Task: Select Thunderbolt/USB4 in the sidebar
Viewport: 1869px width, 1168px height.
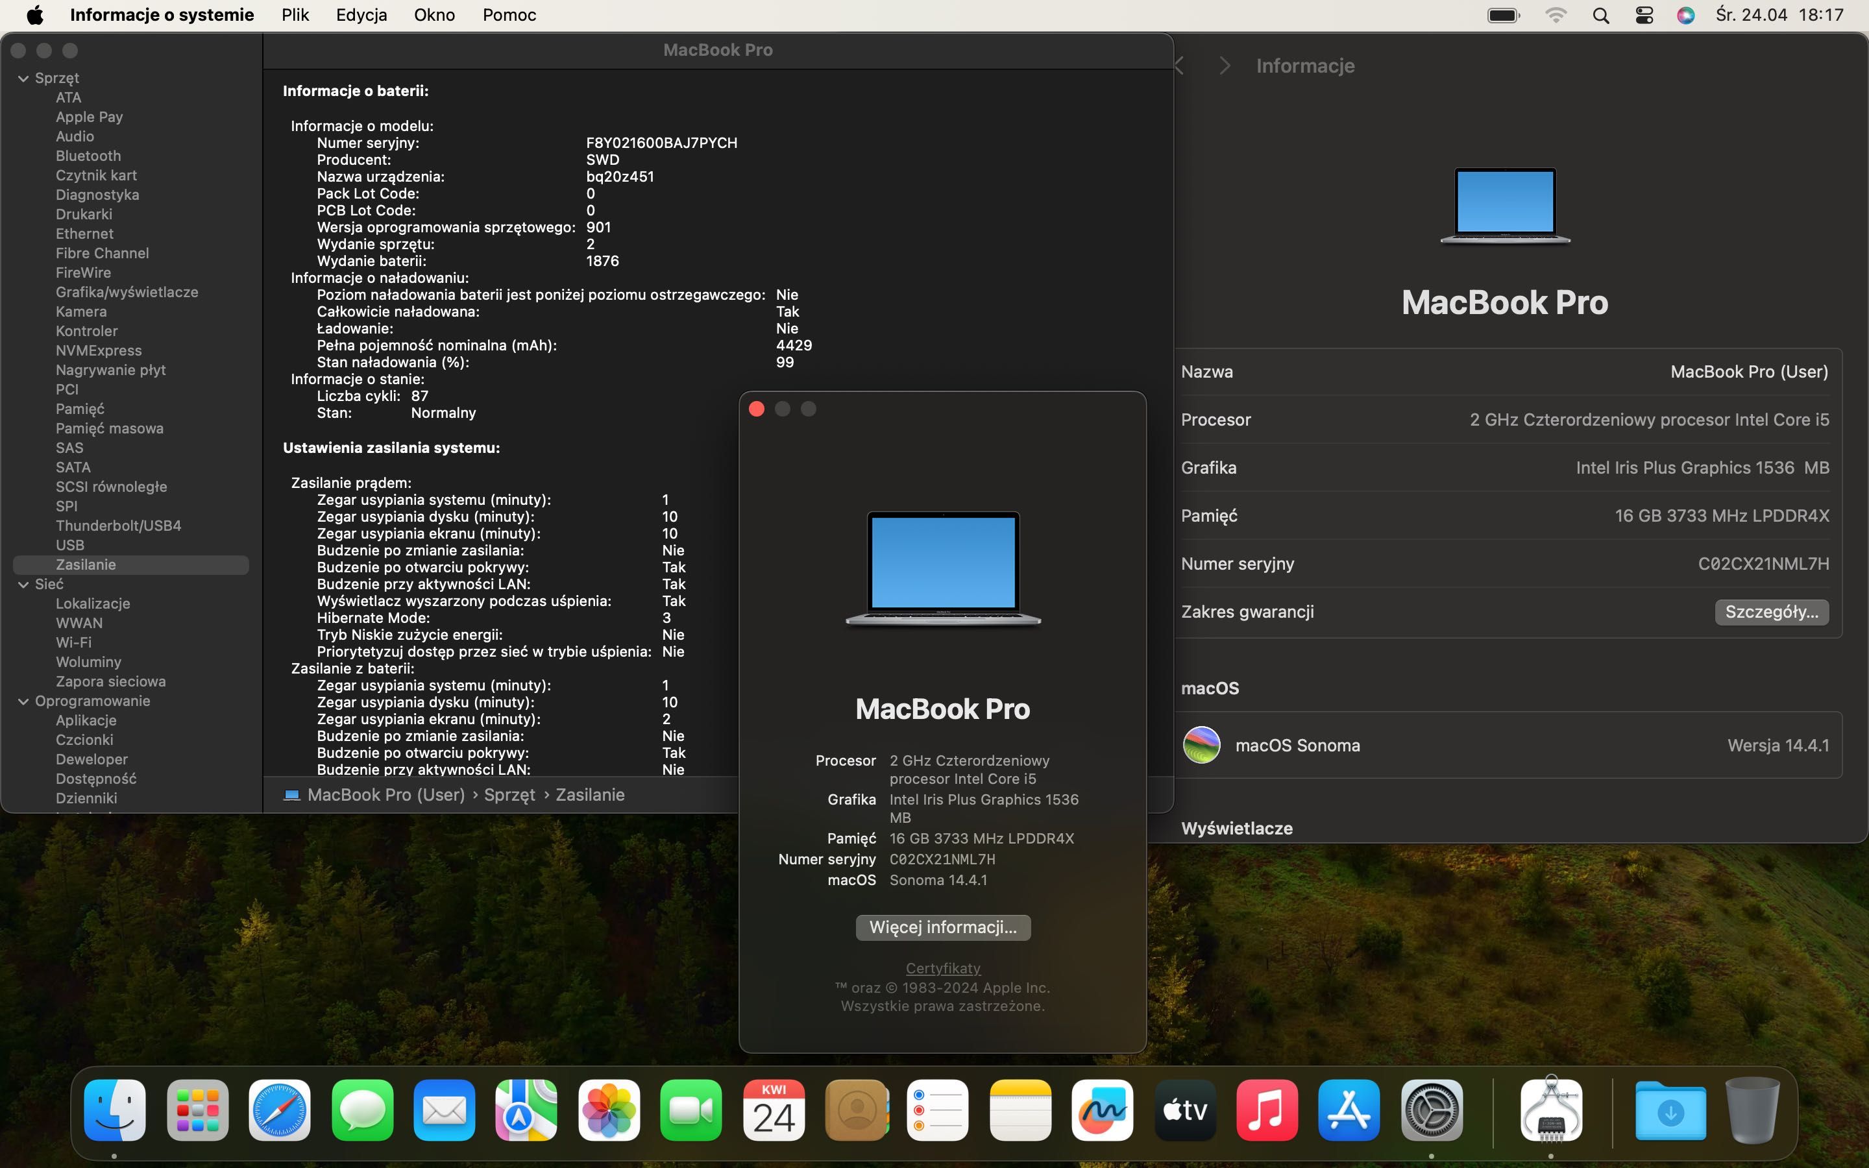Action: 118,526
